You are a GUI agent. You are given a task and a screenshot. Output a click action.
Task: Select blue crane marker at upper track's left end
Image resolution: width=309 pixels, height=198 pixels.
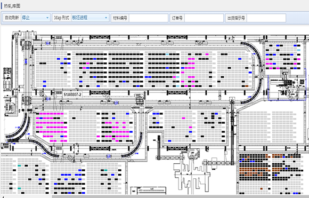pos(47,43)
